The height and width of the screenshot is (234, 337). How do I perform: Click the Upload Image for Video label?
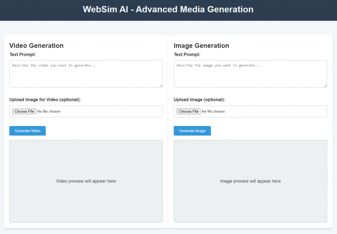(45, 99)
